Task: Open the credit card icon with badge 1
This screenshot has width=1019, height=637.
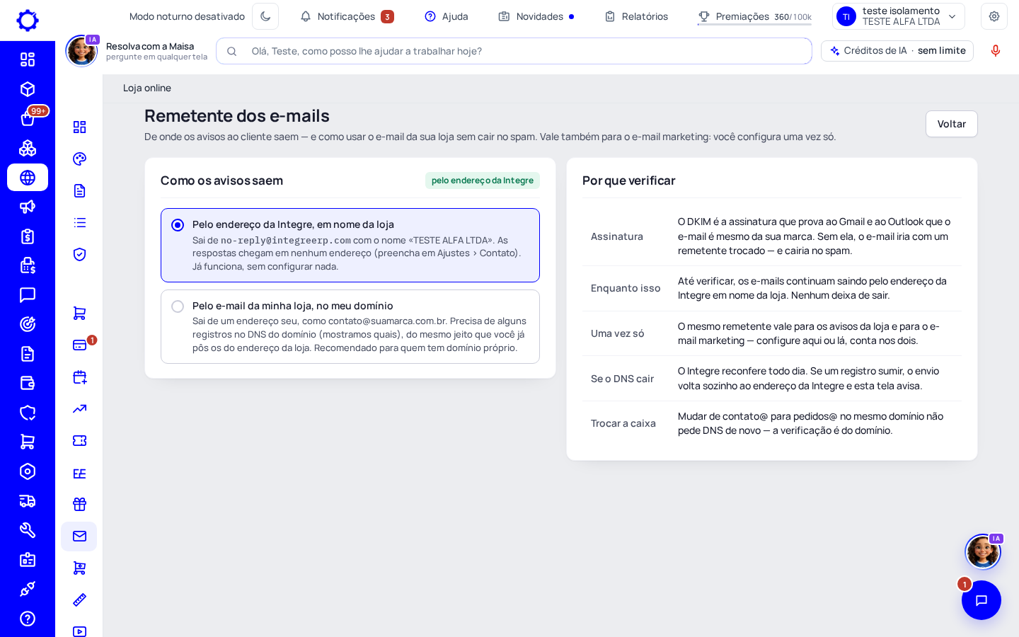Action: (79, 345)
